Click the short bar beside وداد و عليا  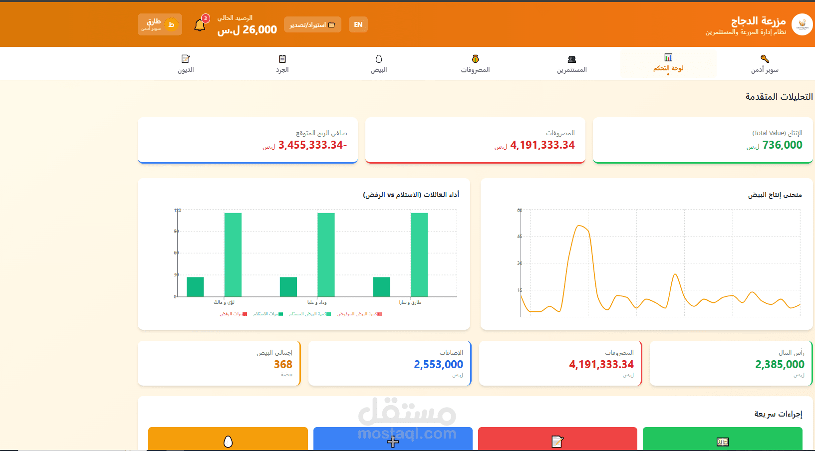click(288, 287)
